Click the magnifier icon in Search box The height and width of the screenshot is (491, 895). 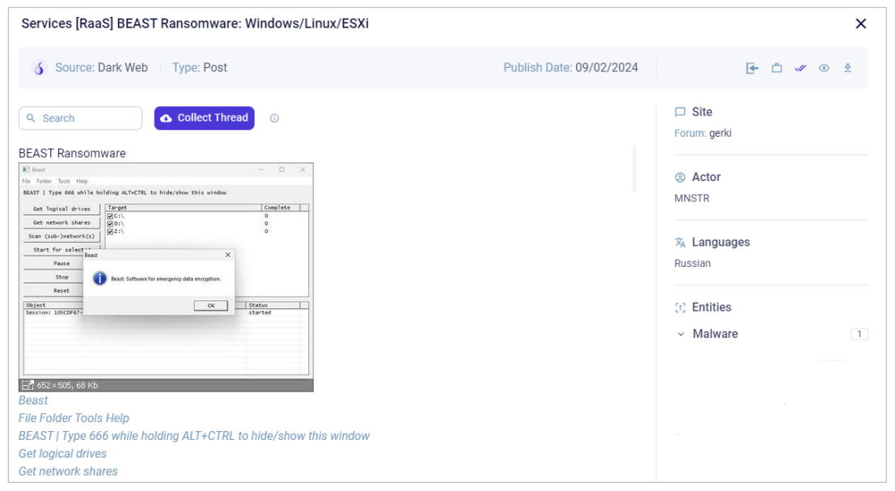pyautogui.click(x=31, y=118)
